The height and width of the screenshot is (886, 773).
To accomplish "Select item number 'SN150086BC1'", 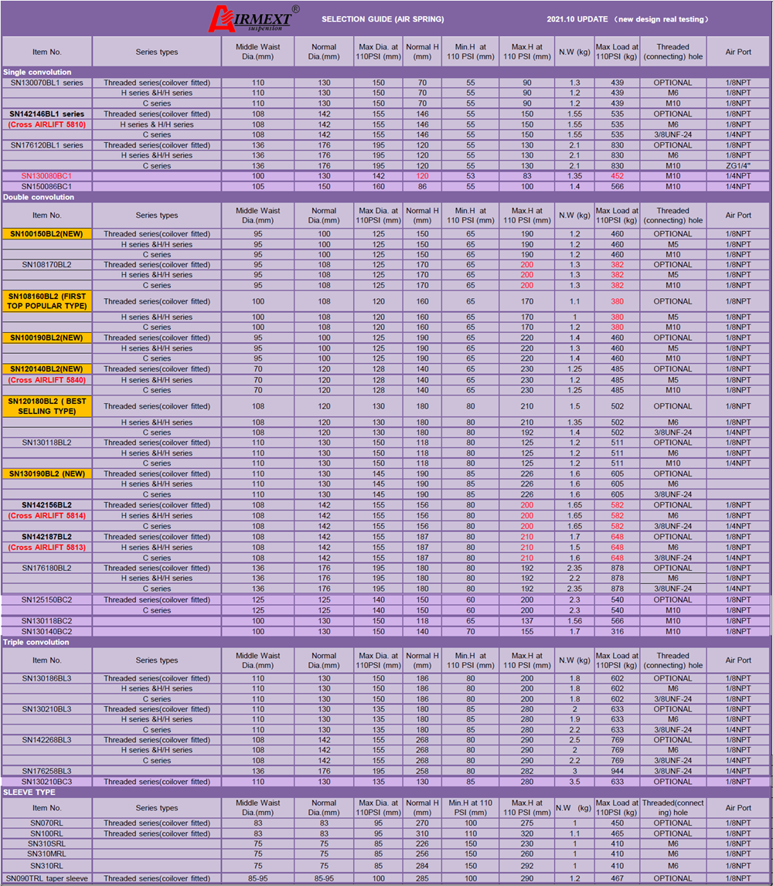I will click(47, 186).
